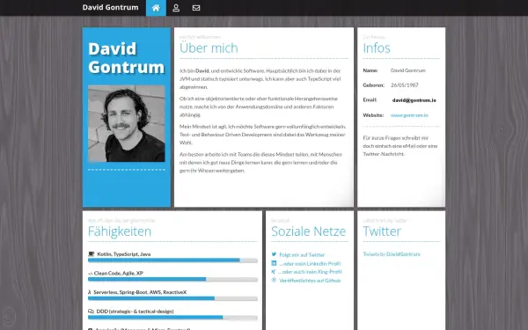Click the chat icon beside DDD
Viewport: 528px width, 330px height.
(x=91, y=312)
